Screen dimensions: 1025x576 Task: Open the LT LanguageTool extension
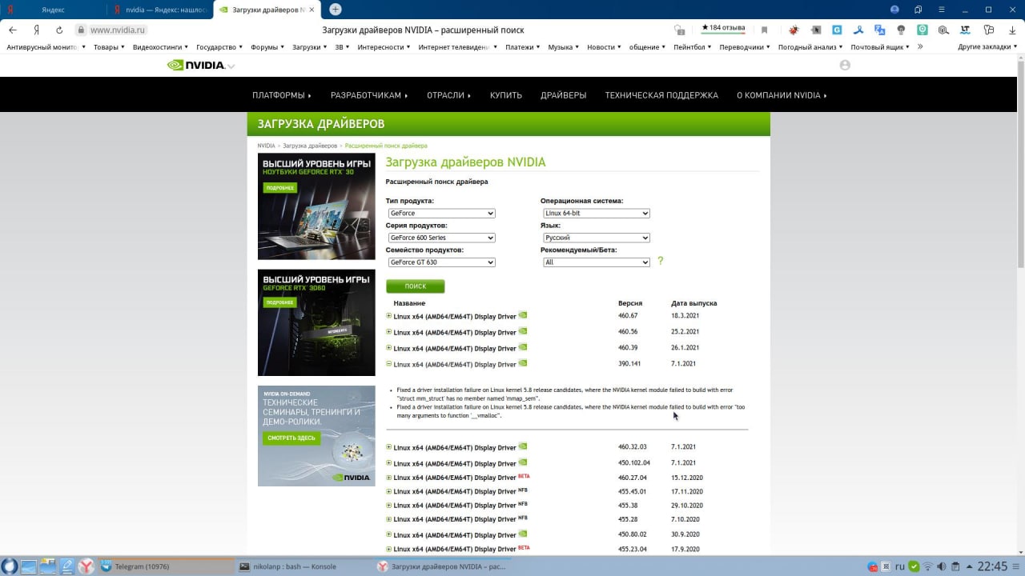[965, 30]
